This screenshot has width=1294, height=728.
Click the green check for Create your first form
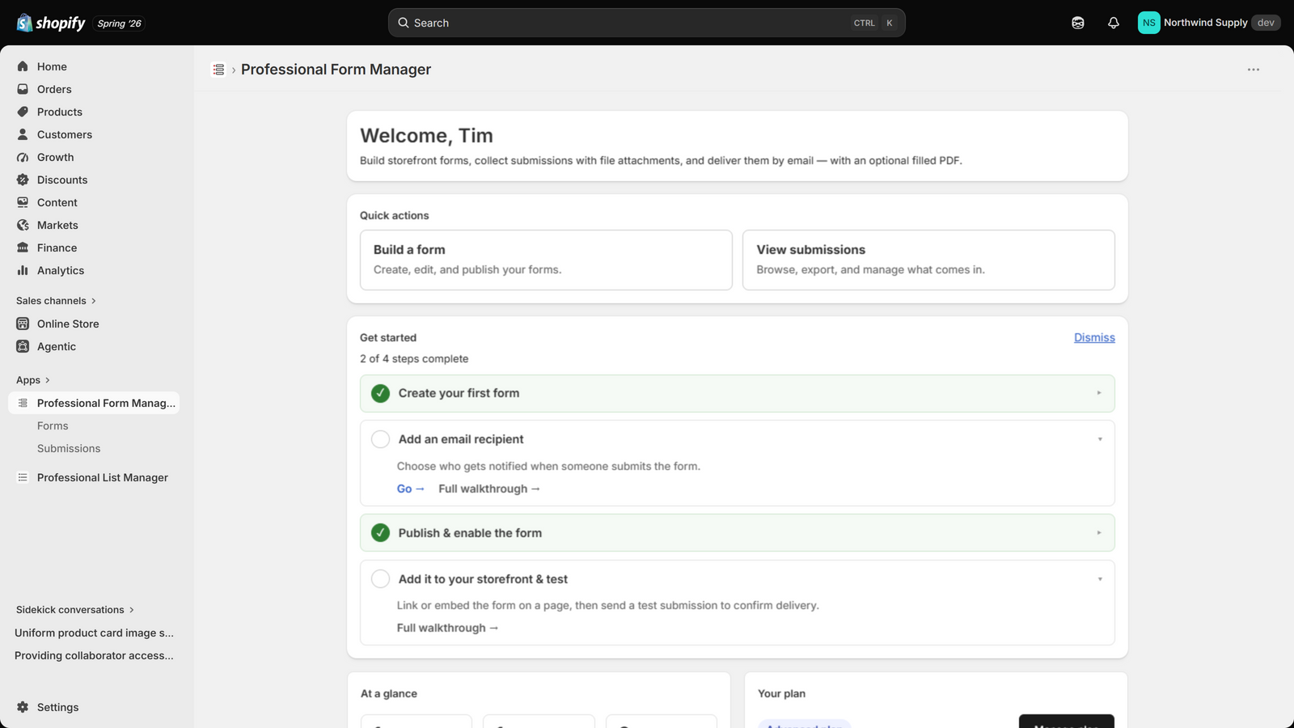click(x=380, y=393)
